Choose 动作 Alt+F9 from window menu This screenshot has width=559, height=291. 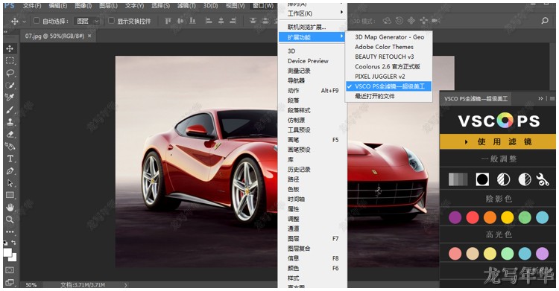click(x=312, y=91)
